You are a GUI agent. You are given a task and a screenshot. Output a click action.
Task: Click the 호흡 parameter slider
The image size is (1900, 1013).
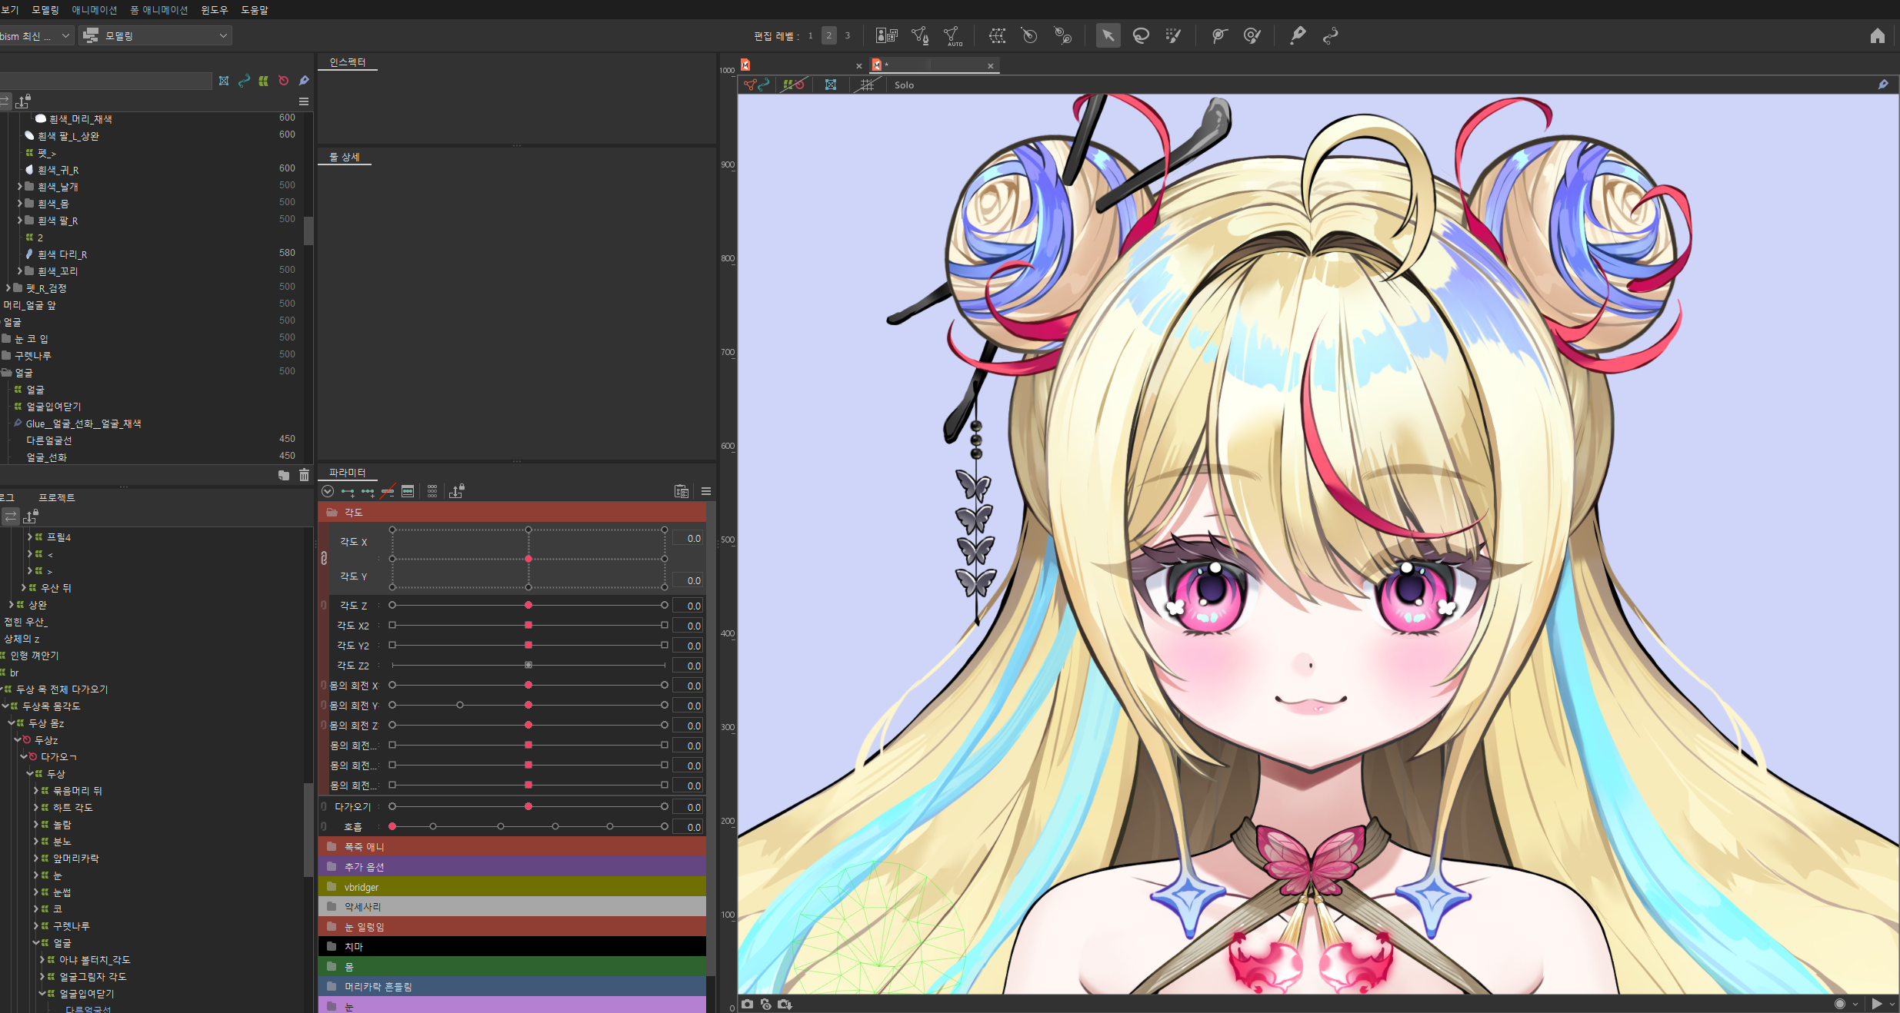click(x=528, y=827)
